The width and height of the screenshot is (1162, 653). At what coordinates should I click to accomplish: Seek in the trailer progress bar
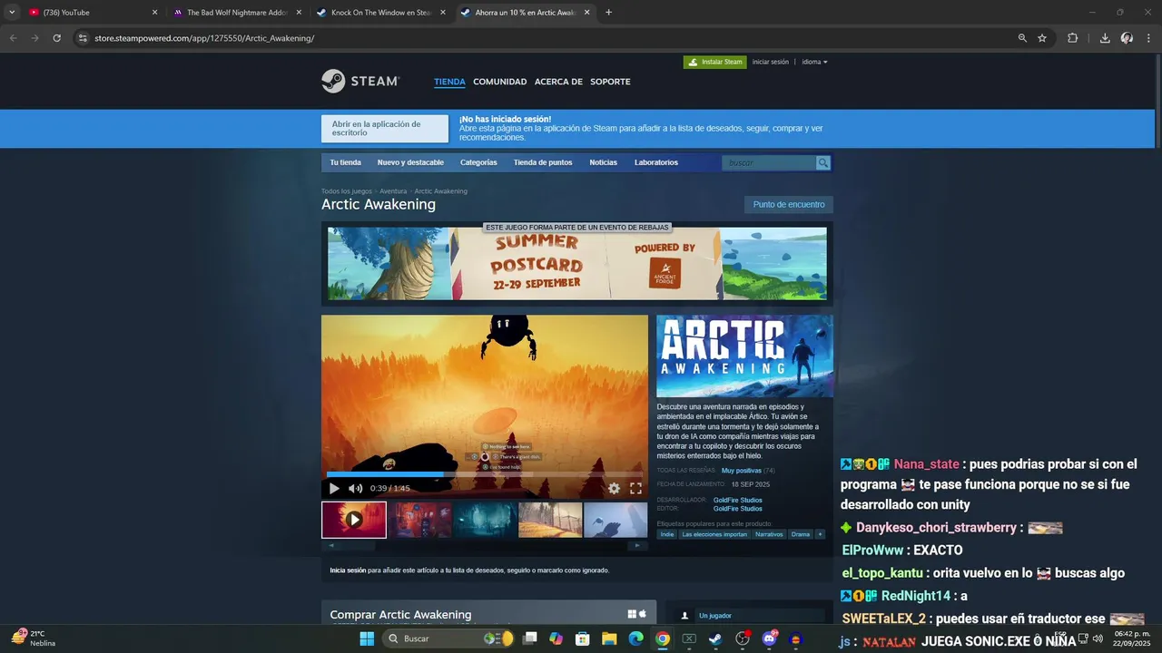(485, 474)
